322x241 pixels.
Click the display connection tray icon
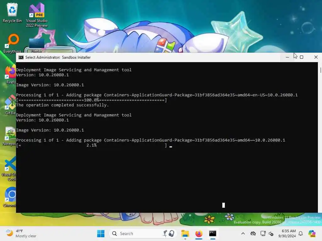coord(263,233)
